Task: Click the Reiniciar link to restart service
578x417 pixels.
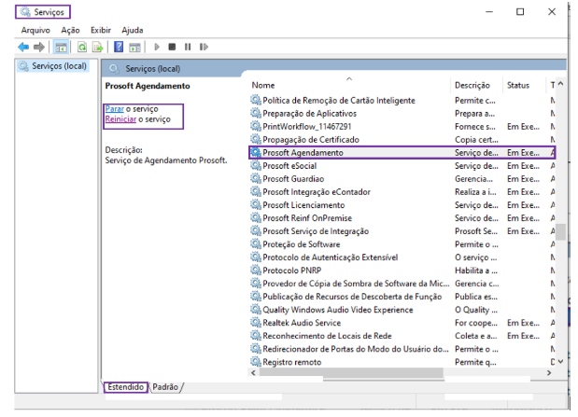Action: tap(120, 119)
